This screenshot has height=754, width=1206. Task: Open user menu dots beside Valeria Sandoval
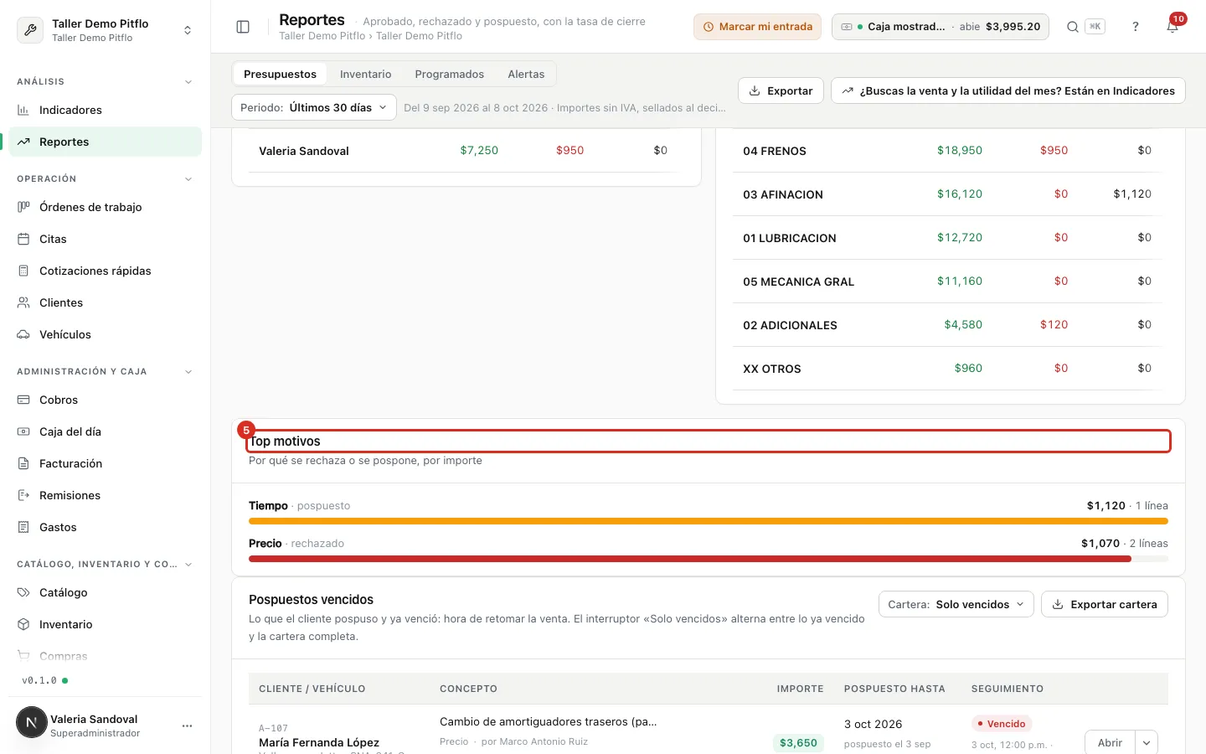click(187, 726)
